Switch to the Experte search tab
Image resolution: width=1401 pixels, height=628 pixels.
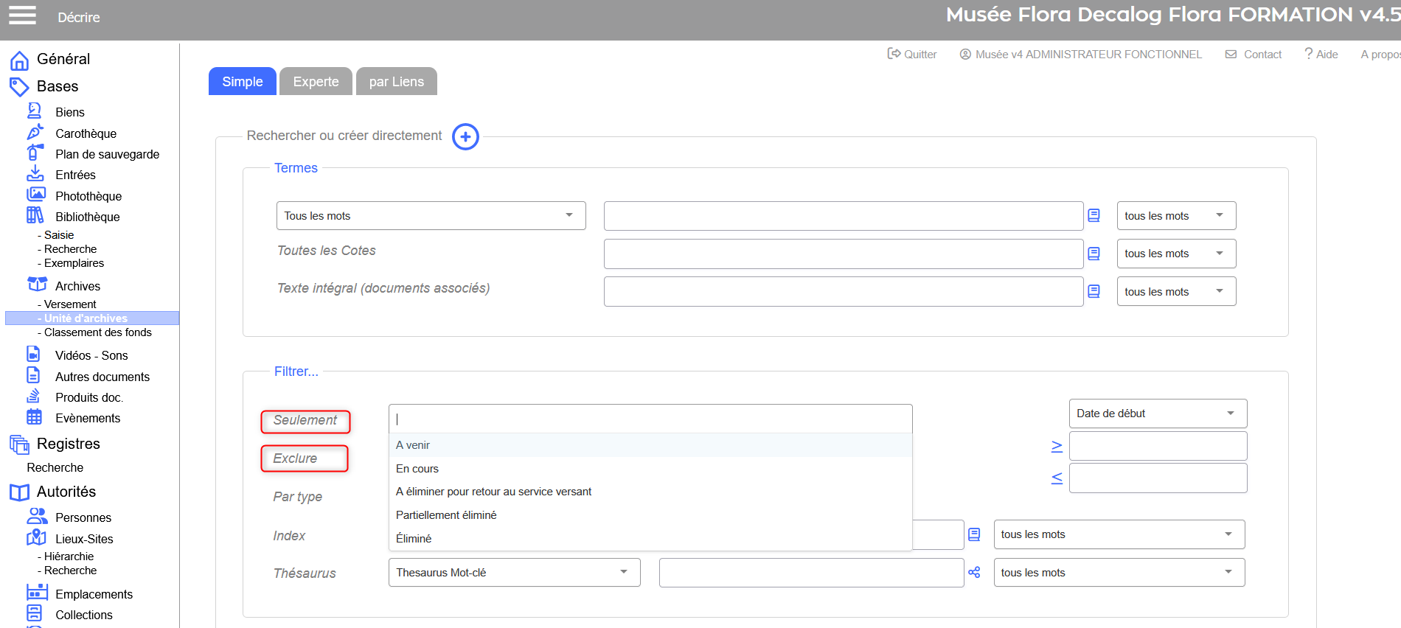point(316,82)
